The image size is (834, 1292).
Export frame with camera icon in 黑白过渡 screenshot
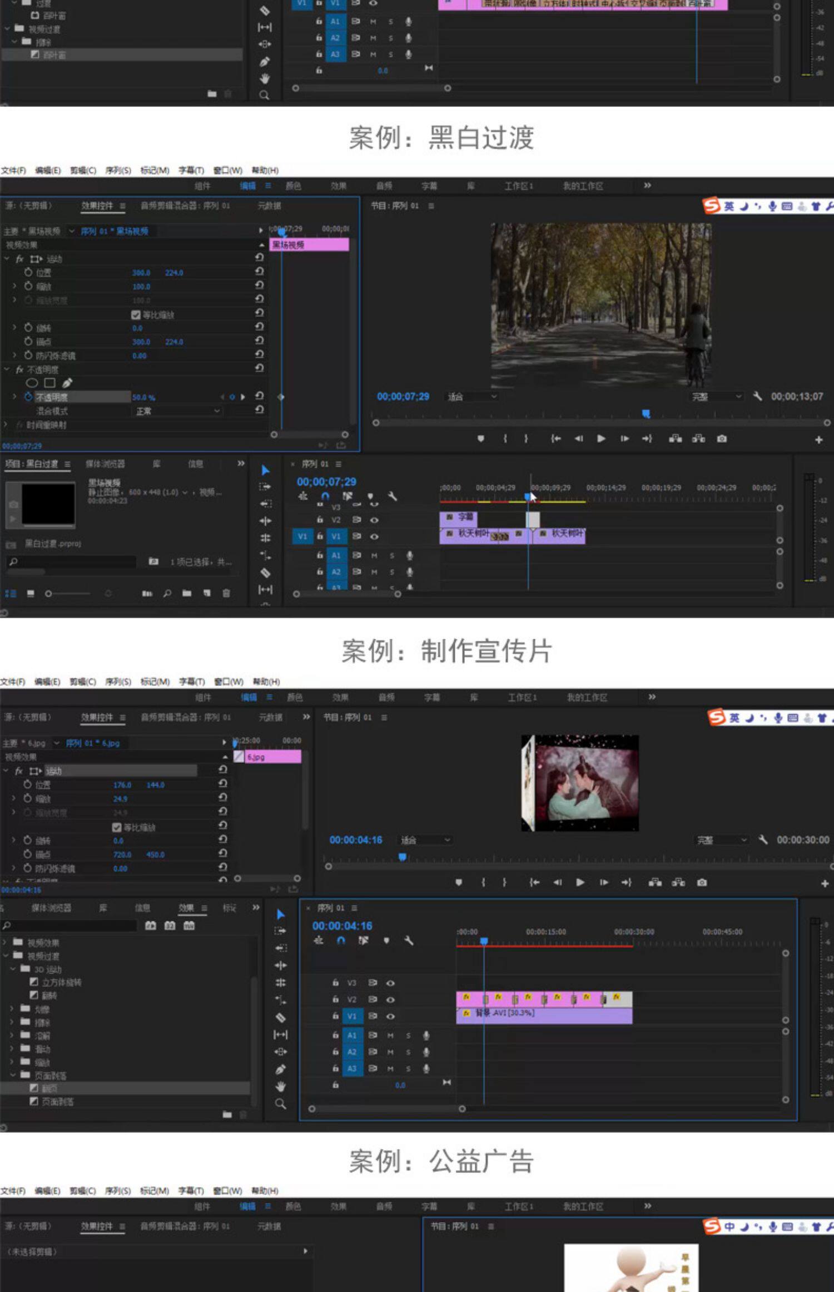pos(722,438)
